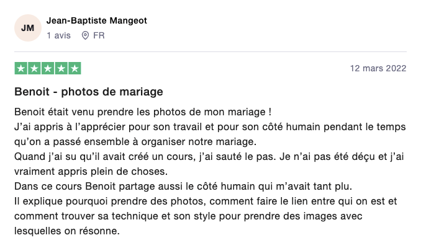Click the final line 'lesquelles on résonne.'
Screen dimensions: 421x243
pyautogui.click(x=67, y=231)
